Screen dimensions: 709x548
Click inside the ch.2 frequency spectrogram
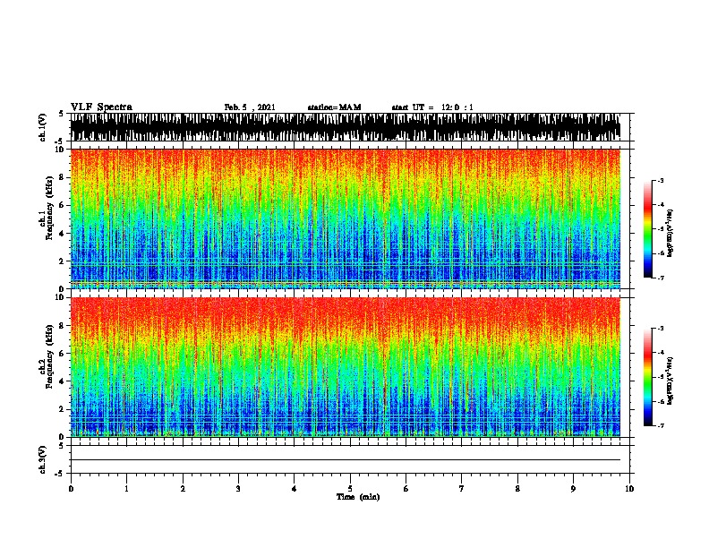tap(349, 367)
